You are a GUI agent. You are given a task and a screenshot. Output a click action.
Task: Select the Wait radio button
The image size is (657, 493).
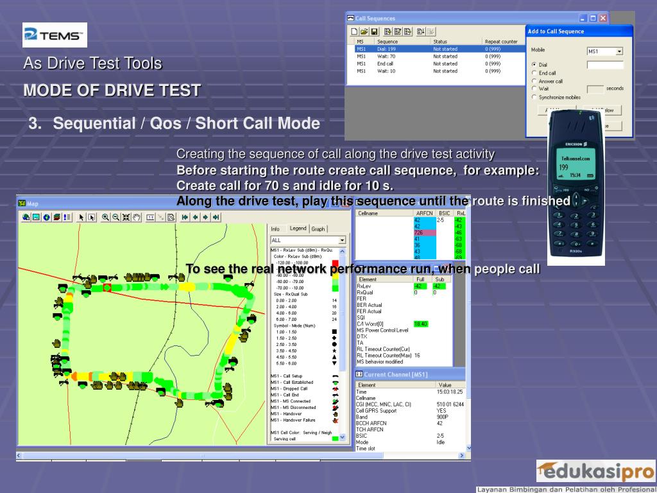[534, 89]
